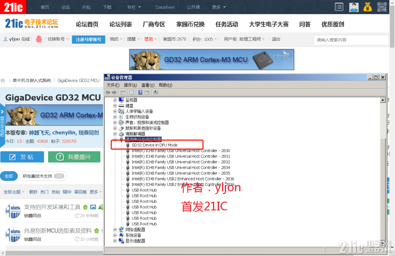Screen dimensions: 395x256
Task: Expand the 键盘 tree node
Action: pos(115,106)
